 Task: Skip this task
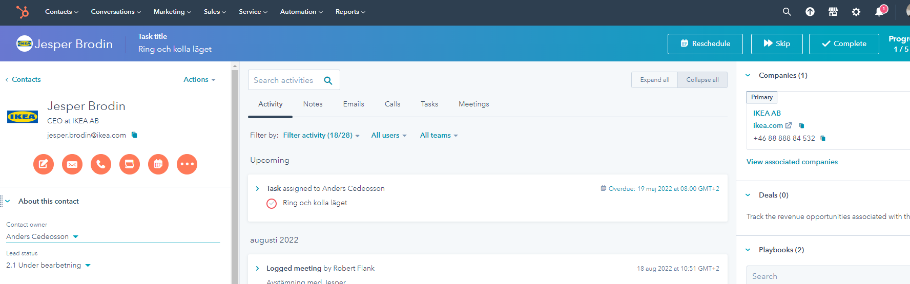pyautogui.click(x=777, y=44)
